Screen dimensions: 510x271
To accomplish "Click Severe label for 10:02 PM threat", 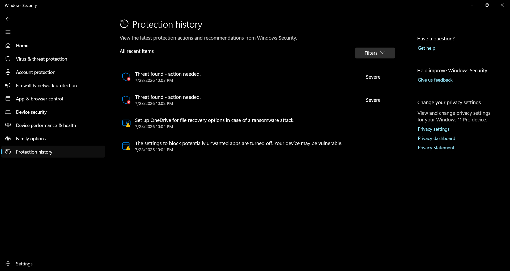I will pos(373,100).
